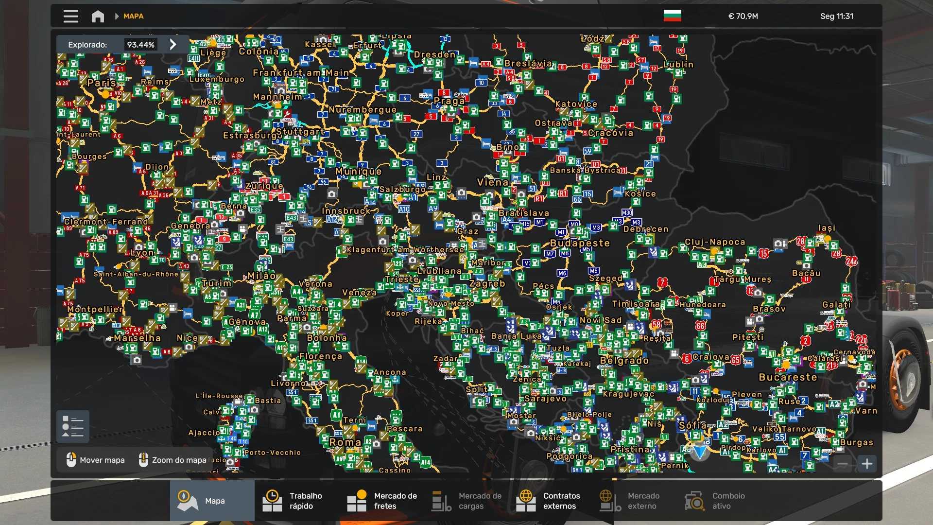
Task: Click the home icon in breadcrumb
Action: coord(98,16)
